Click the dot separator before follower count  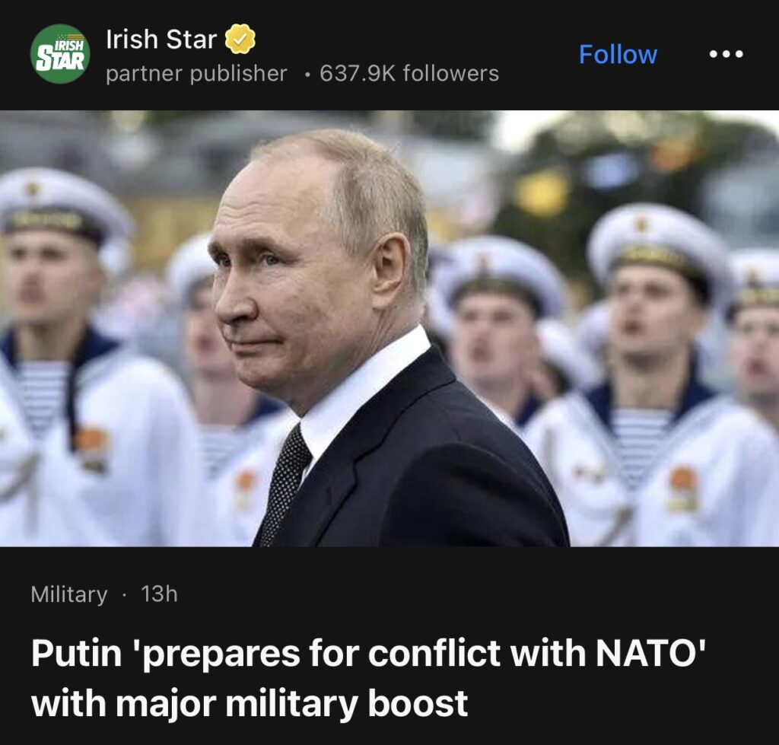click(308, 75)
